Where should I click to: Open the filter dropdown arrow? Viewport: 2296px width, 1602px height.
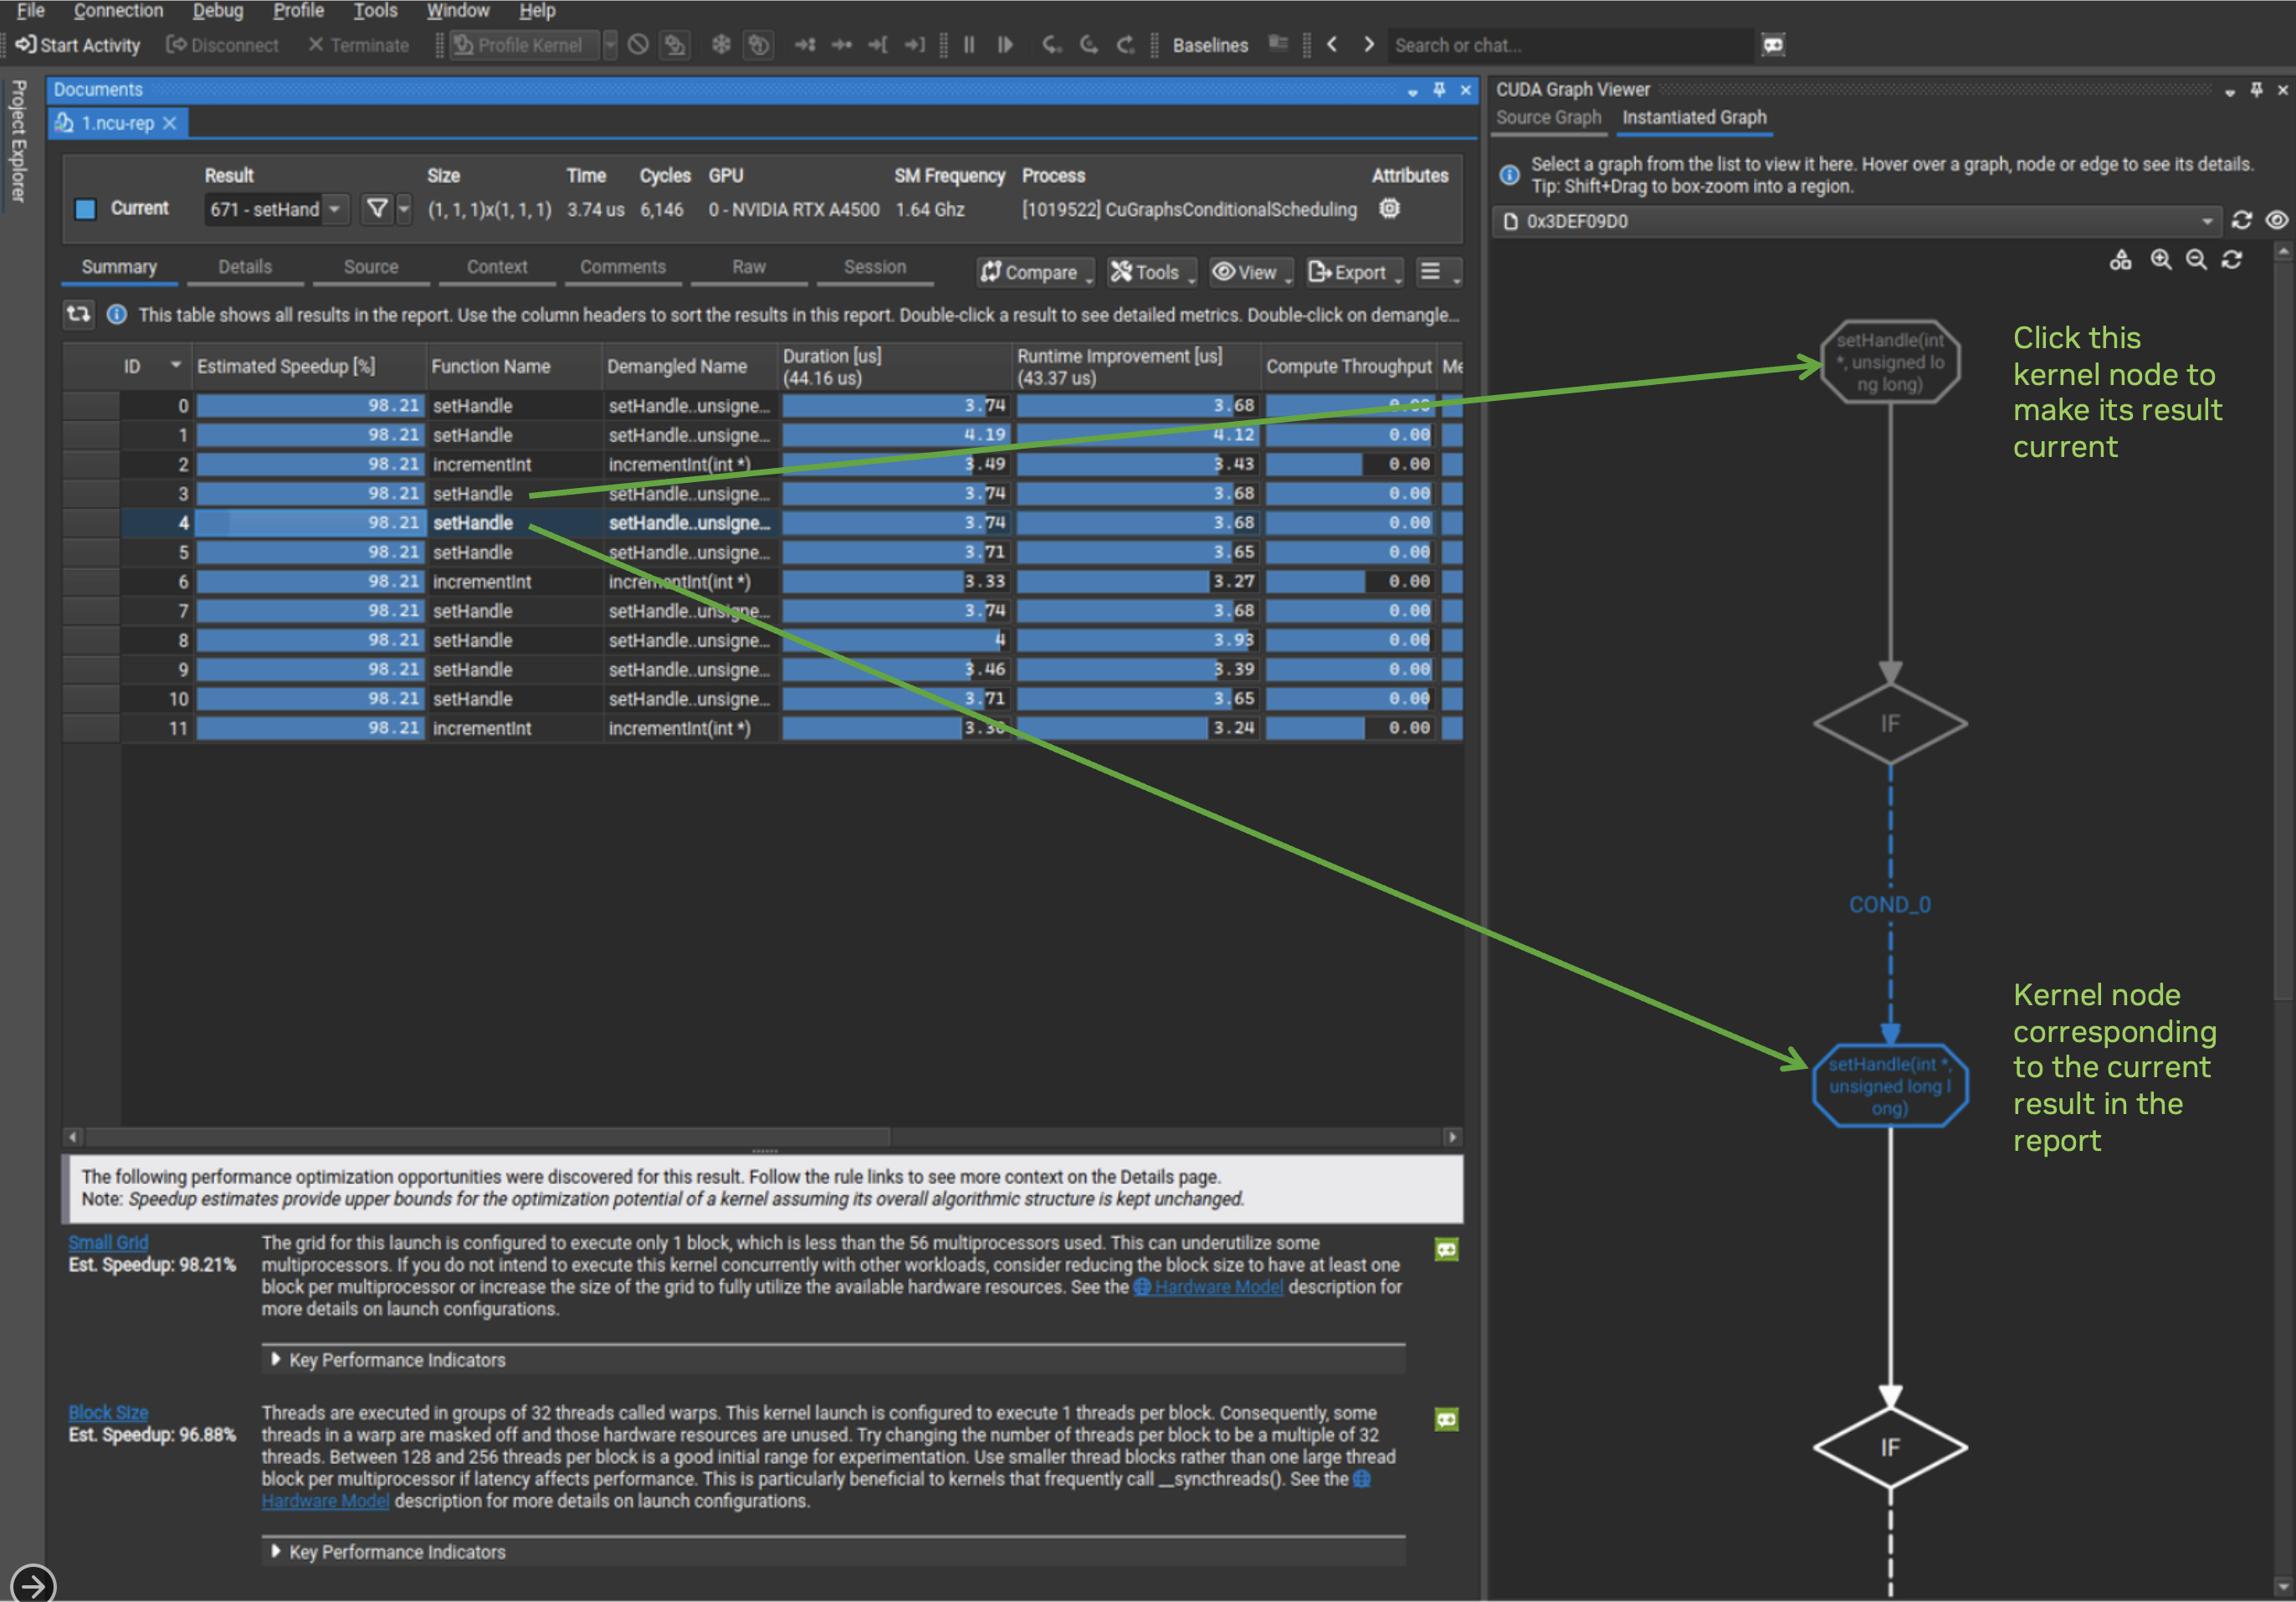(x=404, y=209)
